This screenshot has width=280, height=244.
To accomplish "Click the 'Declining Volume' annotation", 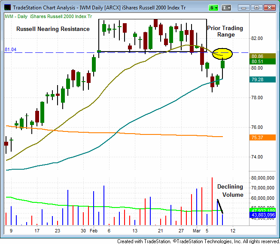I will pos(230,191).
